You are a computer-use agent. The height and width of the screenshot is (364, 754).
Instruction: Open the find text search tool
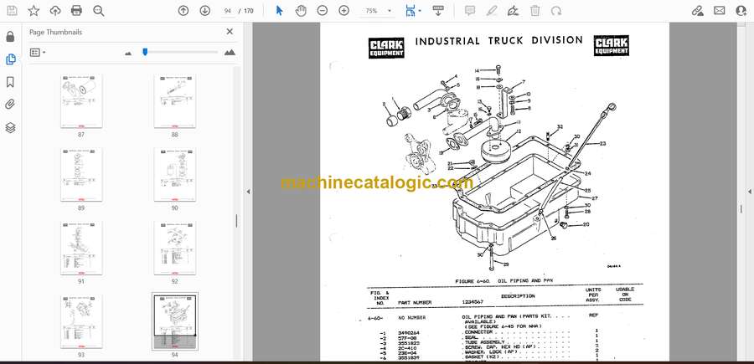pos(99,11)
